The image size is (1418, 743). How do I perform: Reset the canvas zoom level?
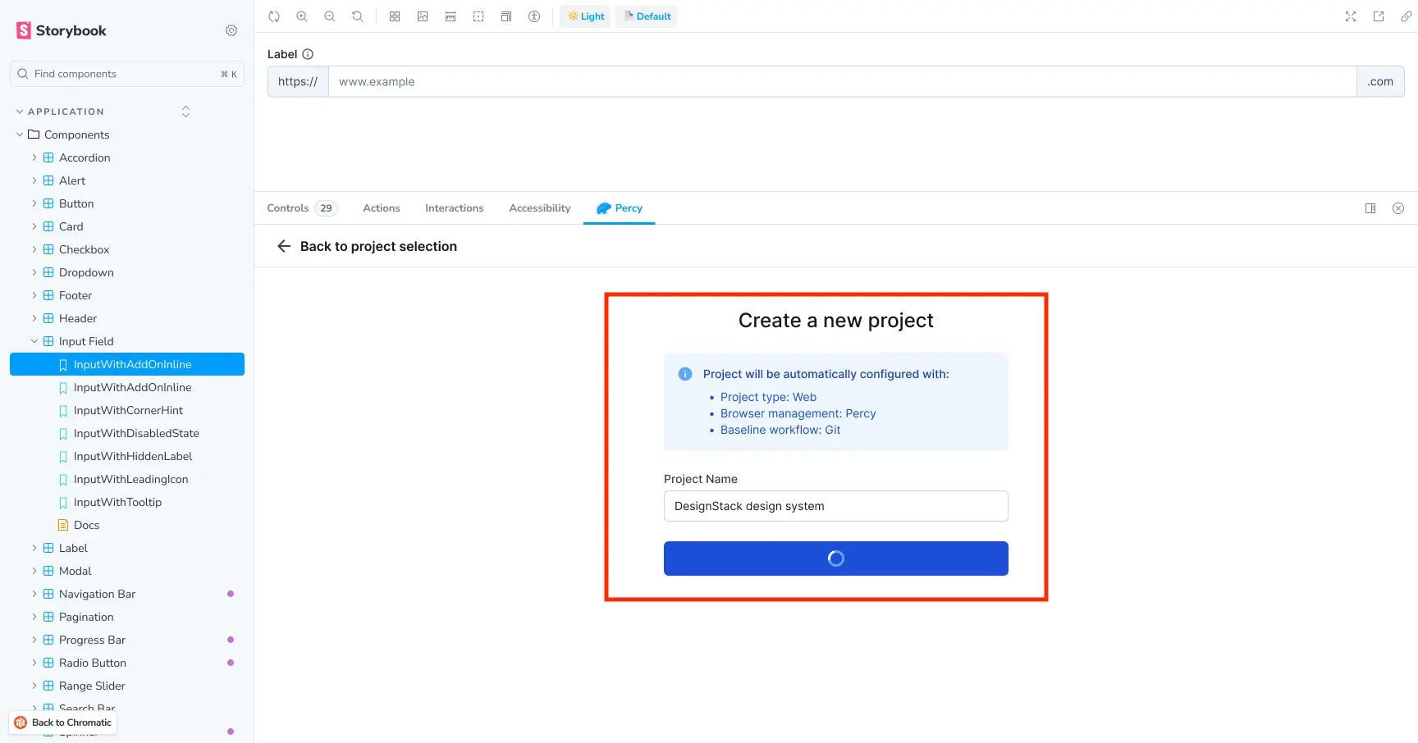(357, 16)
